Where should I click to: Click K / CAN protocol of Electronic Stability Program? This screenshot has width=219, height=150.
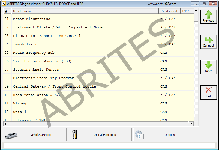click(x=168, y=78)
